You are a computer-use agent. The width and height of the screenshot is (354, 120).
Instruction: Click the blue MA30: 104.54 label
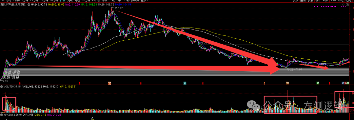123,5
